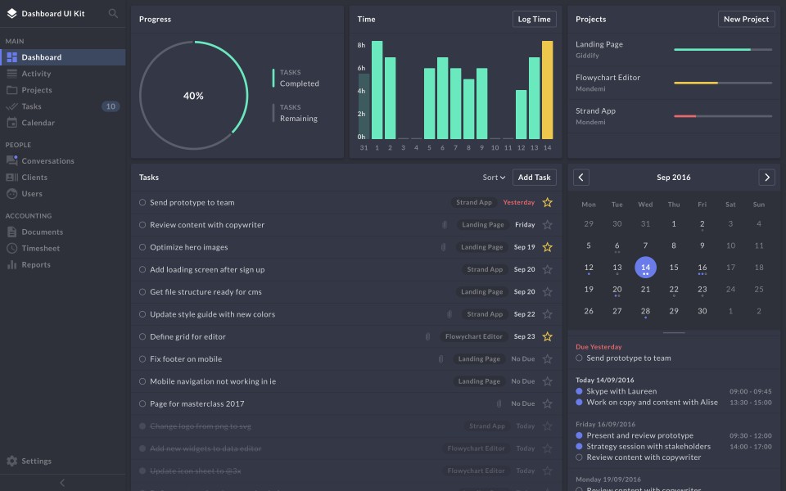The width and height of the screenshot is (786, 491).
Task: Click the Users face icon
Action: 12,193
